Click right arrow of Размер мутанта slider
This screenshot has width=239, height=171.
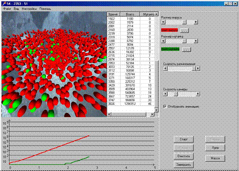click(196, 41)
